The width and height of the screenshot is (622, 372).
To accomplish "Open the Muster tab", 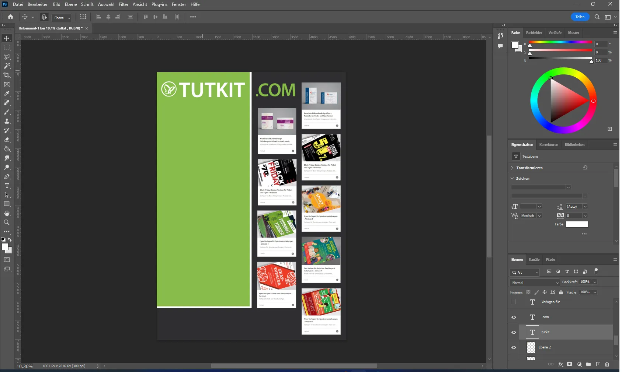I will click(x=573, y=33).
